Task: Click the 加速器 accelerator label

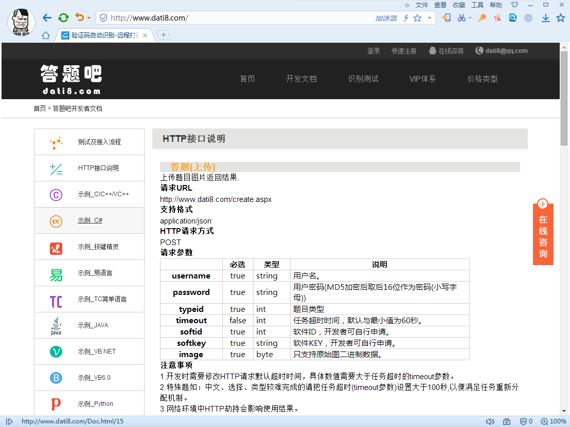Action: click(386, 18)
